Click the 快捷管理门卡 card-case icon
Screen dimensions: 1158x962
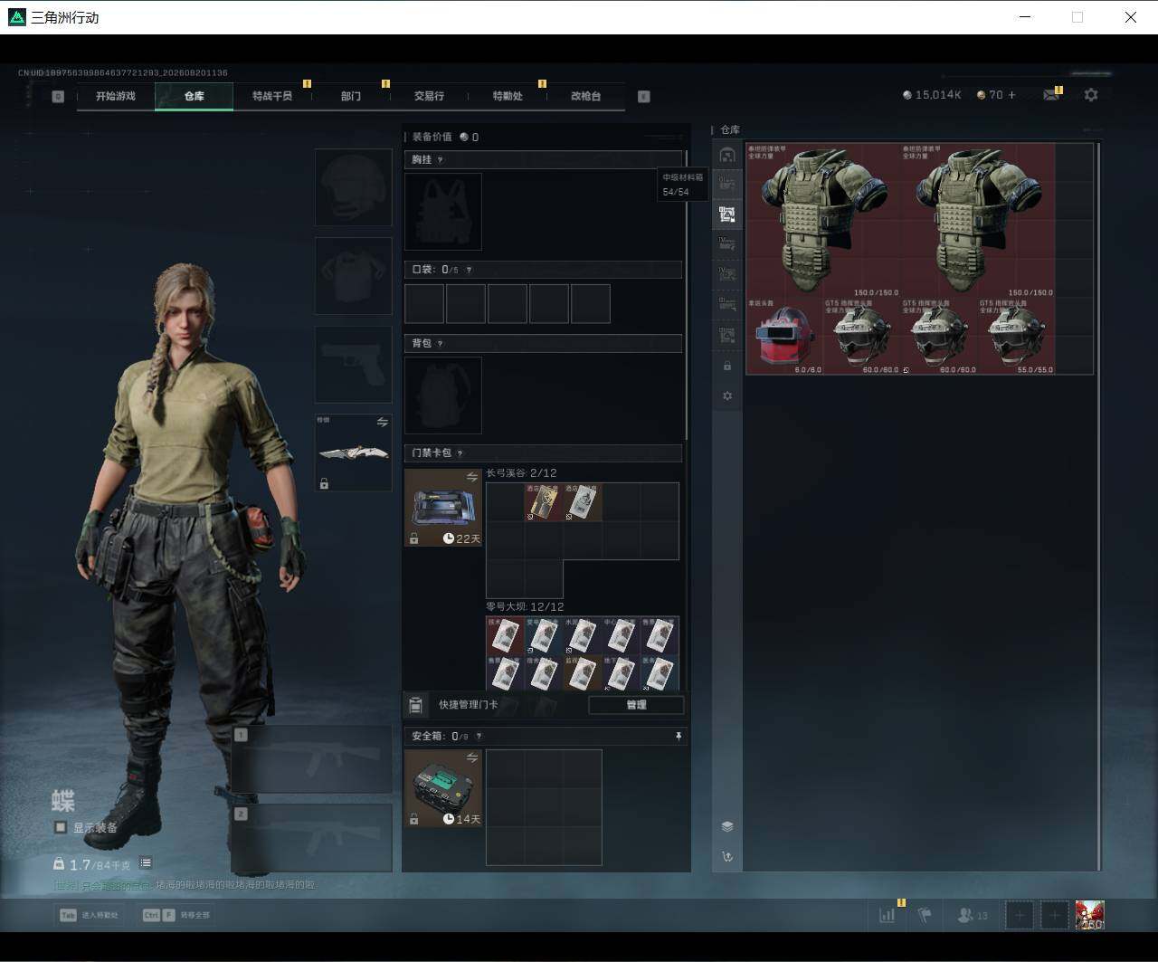(416, 705)
